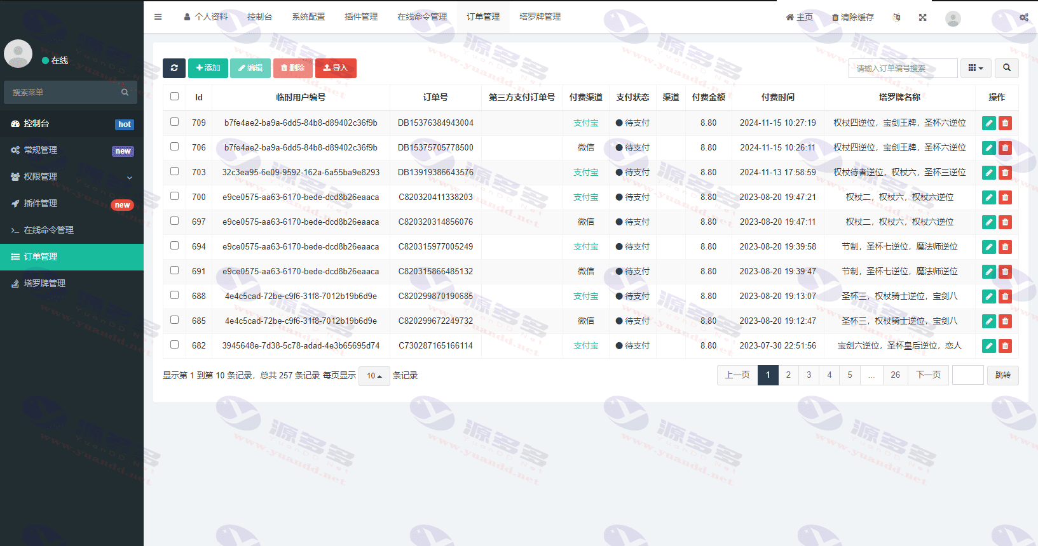Delete order row 706 with trash icon
This screenshot has width=1038, height=546.
tap(1005, 148)
